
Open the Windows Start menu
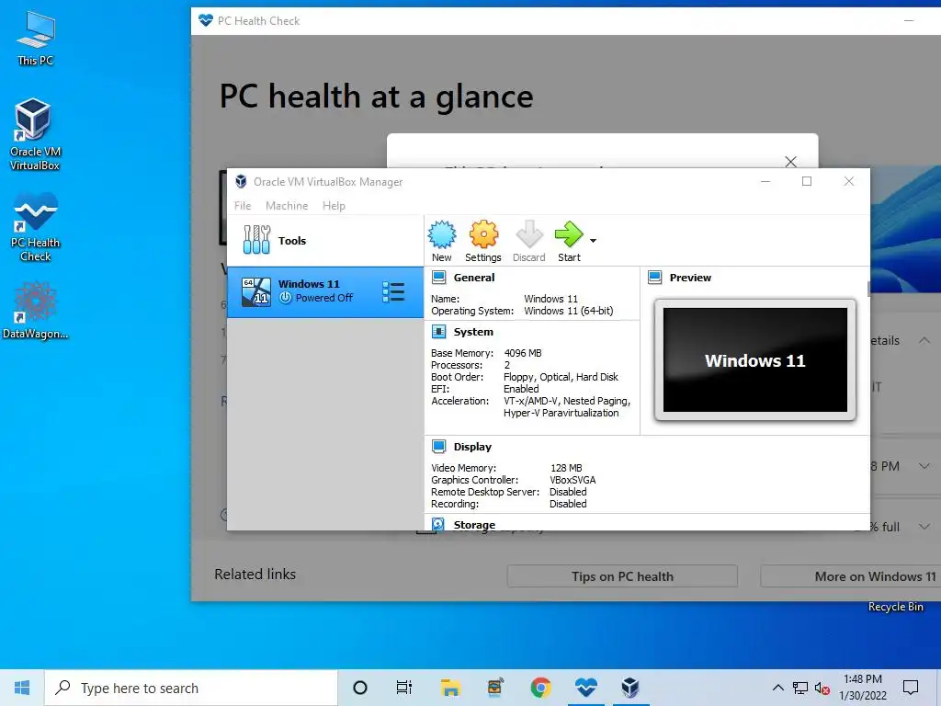22,688
